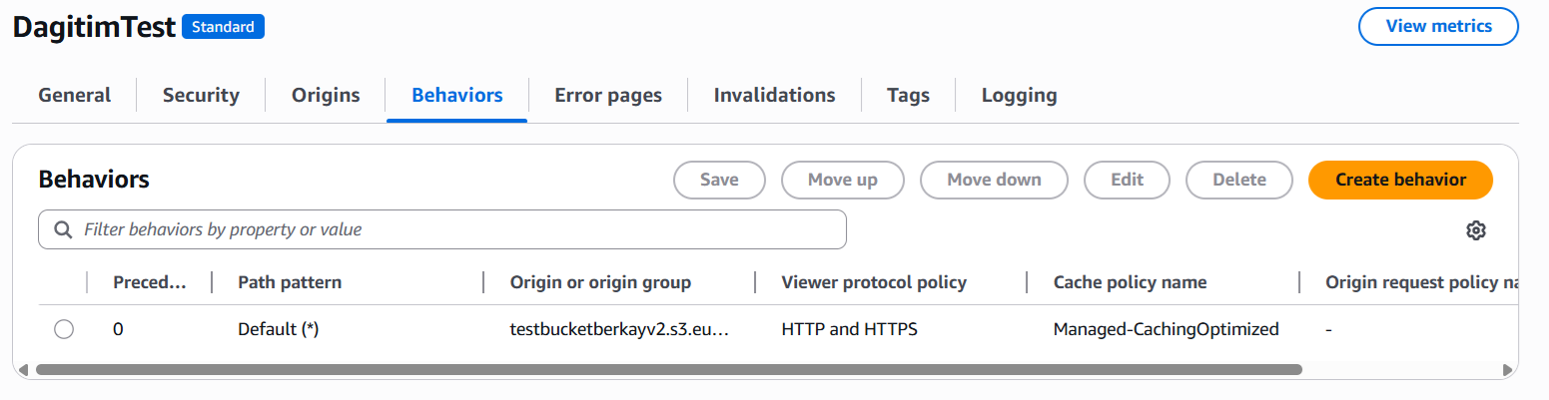Click the magnifier icon in the filter box
The width and height of the screenshot is (1549, 400).
(63, 229)
